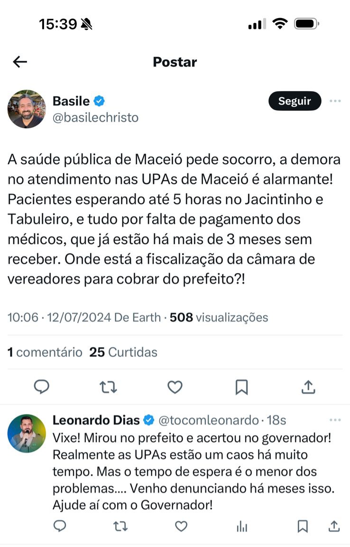Reply to Leonardo Dias's comment
The width and height of the screenshot is (350, 547).
(60, 526)
